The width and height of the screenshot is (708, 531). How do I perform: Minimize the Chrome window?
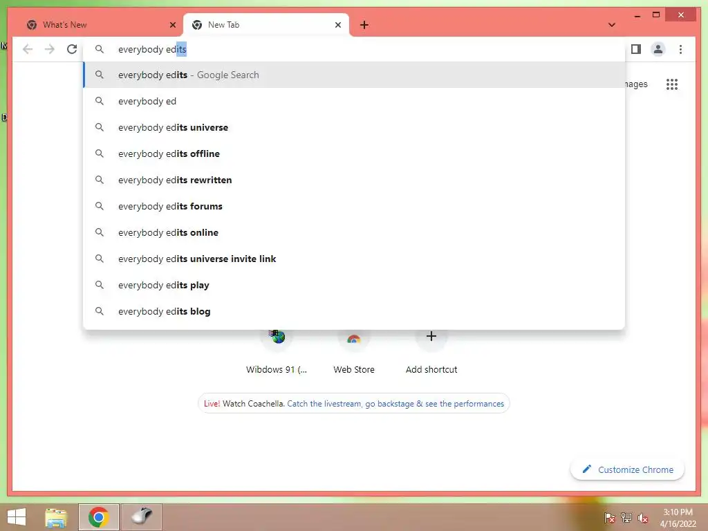tap(637, 15)
